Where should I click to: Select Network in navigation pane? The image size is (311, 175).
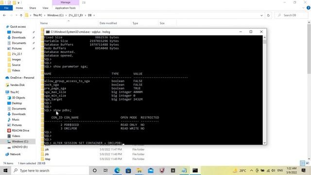[x=15, y=154]
